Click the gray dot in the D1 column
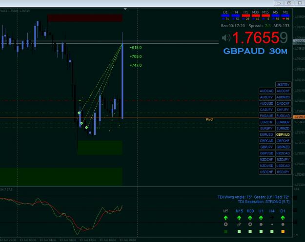This screenshot has width=305, height=242. 283,224
